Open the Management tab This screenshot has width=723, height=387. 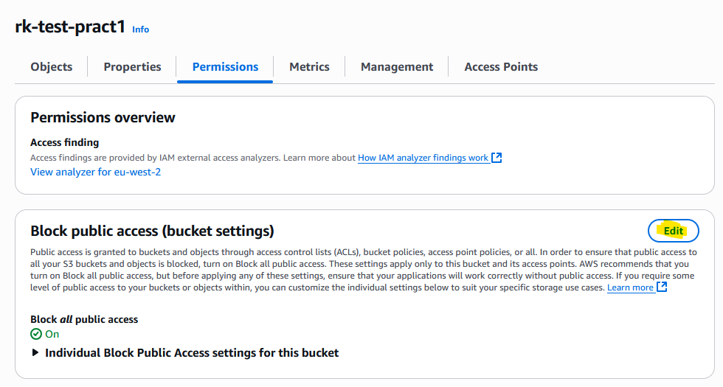[x=397, y=66]
